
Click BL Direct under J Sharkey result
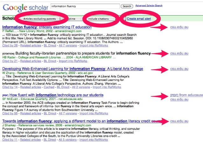coord(50,140)
